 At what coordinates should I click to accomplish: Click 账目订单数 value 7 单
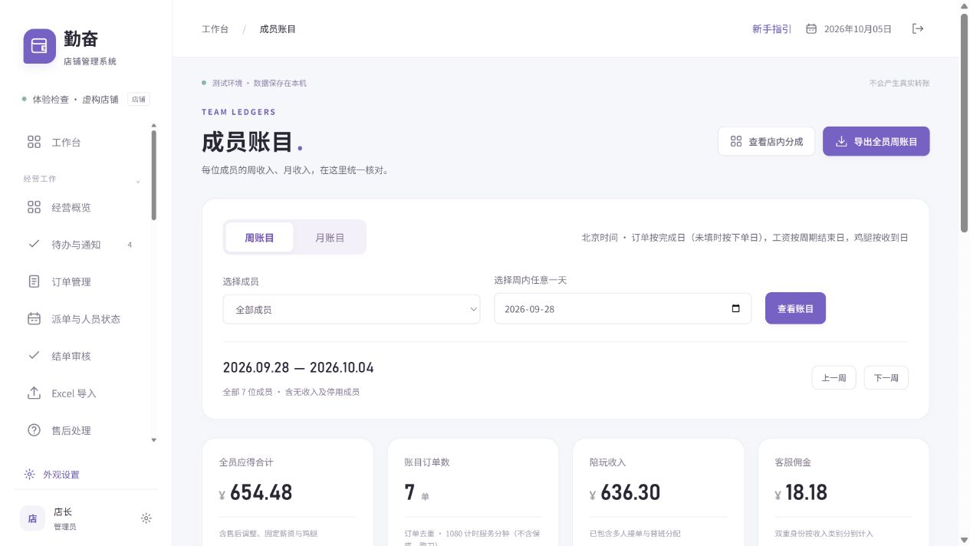pyautogui.click(x=417, y=493)
